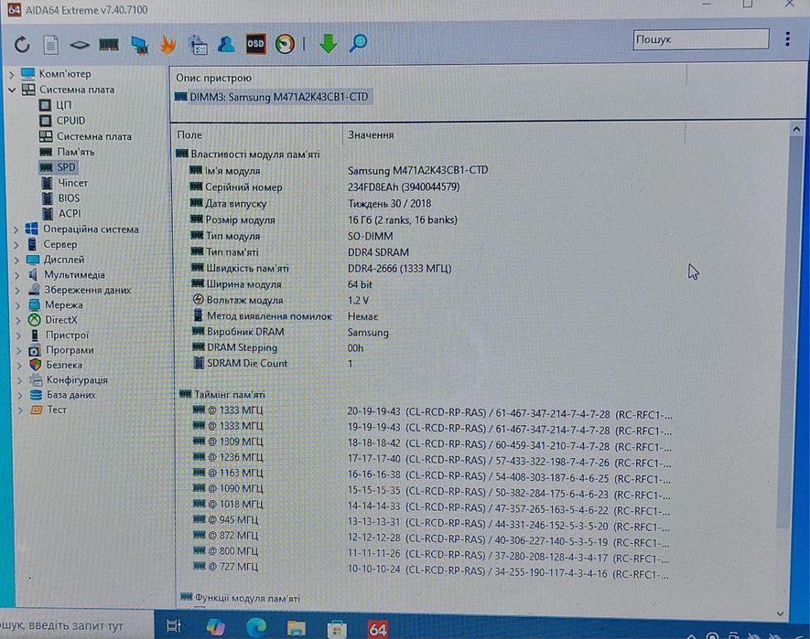
Task: Click the magnifier search icon in toolbar
Action: (x=358, y=43)
